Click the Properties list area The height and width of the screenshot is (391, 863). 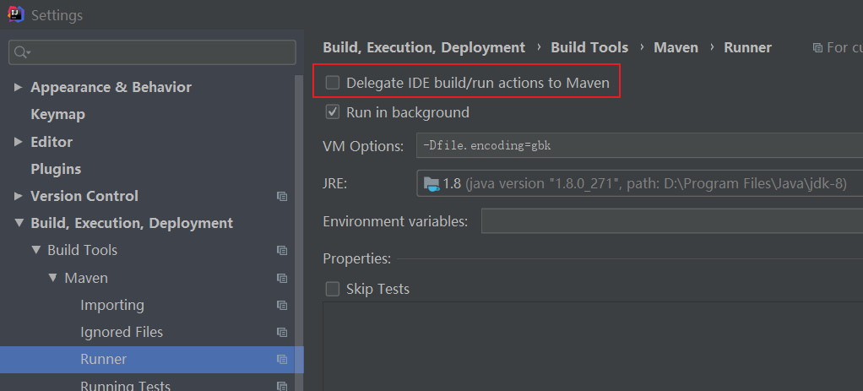click(593, 346)
